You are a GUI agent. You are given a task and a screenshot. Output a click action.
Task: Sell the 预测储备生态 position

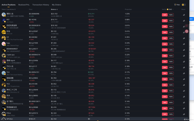(x=165, y=108)
